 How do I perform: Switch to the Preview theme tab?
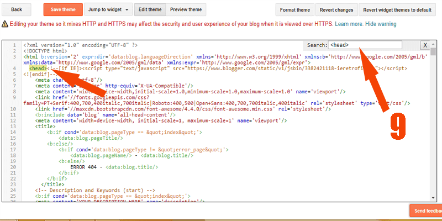tap(186, 9)
